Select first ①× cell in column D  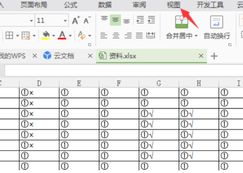pos(39,93)
